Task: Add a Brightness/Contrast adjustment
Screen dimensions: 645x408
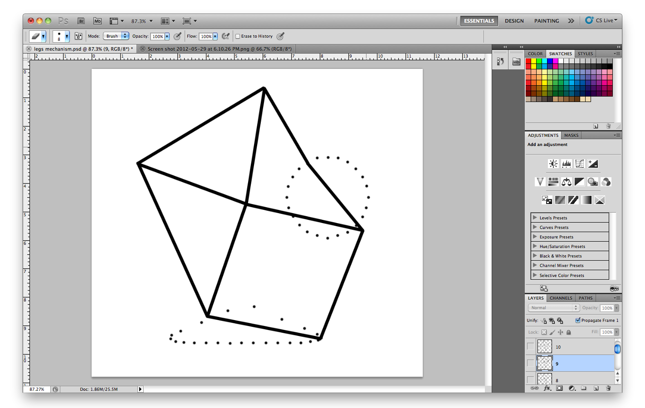Action: (553, 164)
